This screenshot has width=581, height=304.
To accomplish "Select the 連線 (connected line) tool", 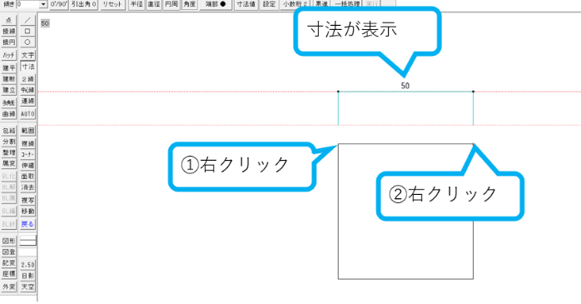I will click(x=27, y=102).
